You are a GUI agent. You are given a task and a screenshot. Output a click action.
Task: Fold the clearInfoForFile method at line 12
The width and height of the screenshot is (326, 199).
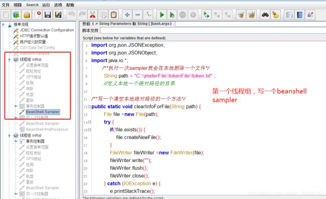coord(89,107)
